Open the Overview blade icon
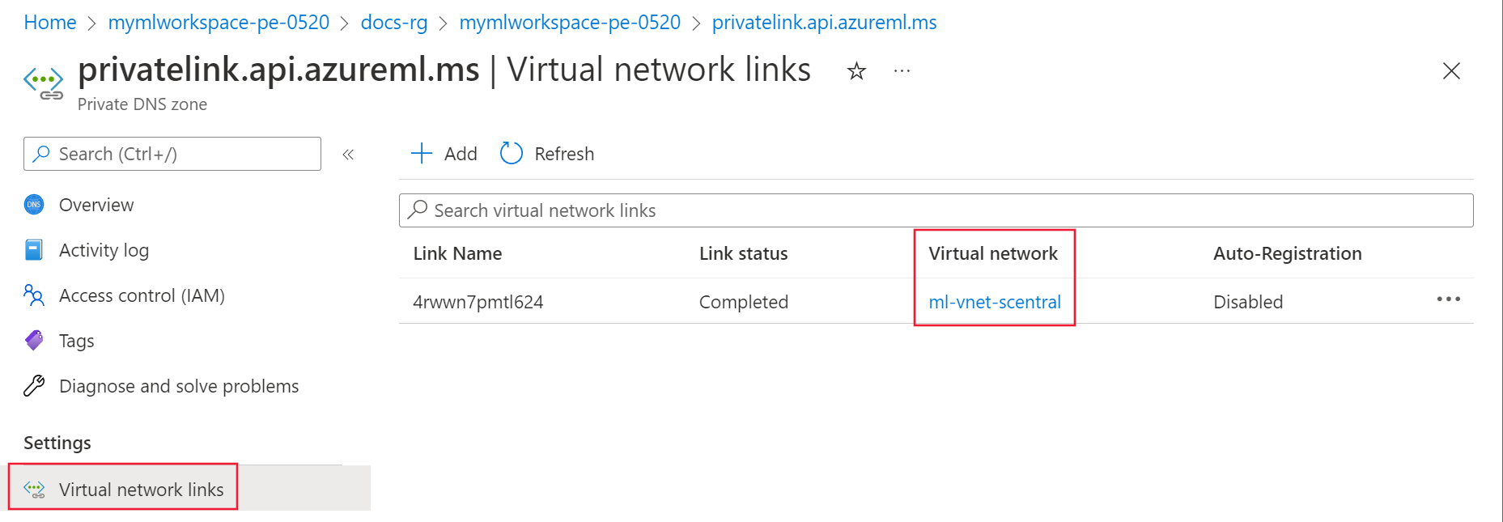 click(x=33, y=205)
